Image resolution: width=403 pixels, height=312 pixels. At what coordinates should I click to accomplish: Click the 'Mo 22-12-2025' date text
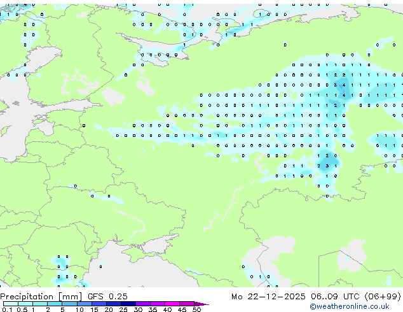click(268, 297)
